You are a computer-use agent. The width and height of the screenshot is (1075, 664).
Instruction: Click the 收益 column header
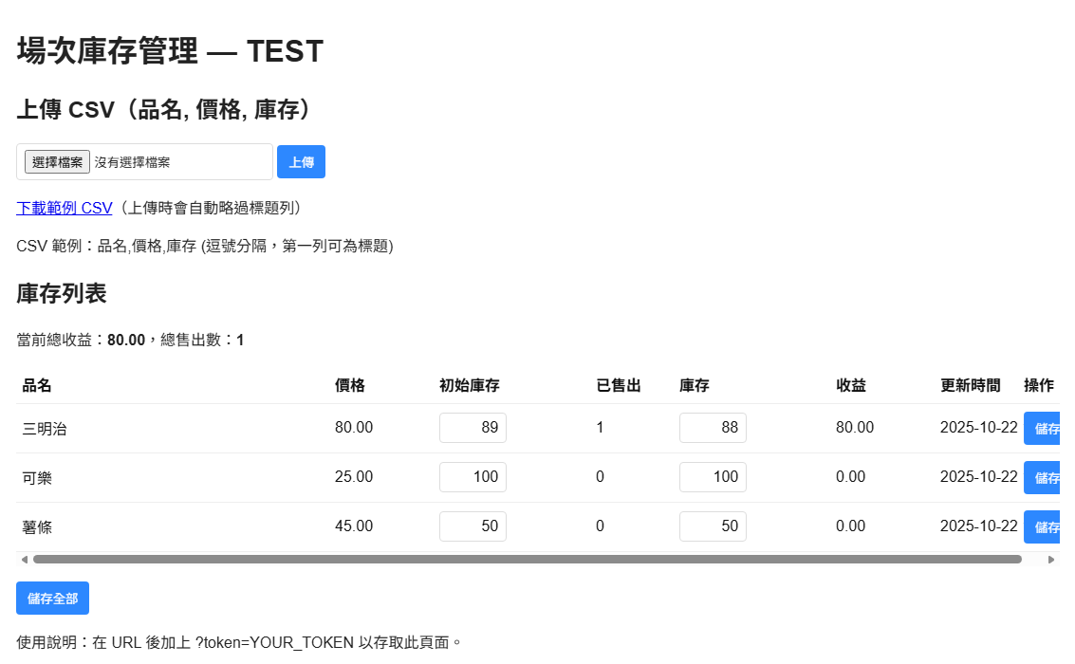(851, 385)
